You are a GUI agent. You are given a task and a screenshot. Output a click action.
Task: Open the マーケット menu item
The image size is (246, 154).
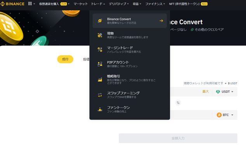coord(81,4)
